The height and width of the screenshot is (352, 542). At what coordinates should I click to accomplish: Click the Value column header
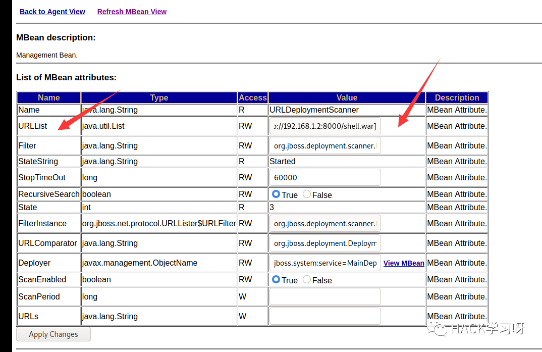347,97
